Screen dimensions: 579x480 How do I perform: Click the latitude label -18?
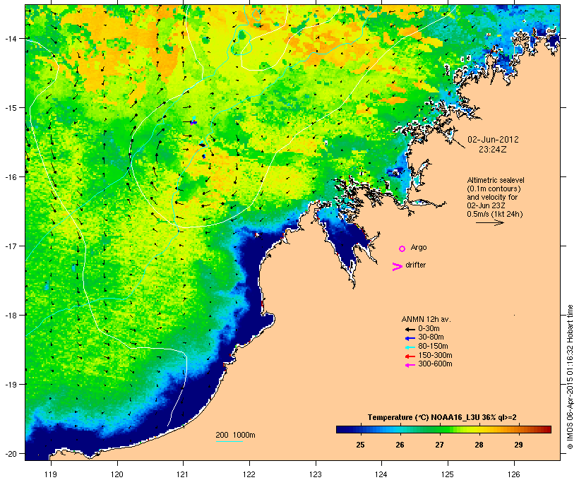pyautogui.click(x=11, y=315)
